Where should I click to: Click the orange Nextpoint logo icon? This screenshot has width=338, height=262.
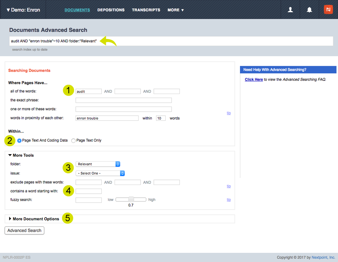(328, 9)
